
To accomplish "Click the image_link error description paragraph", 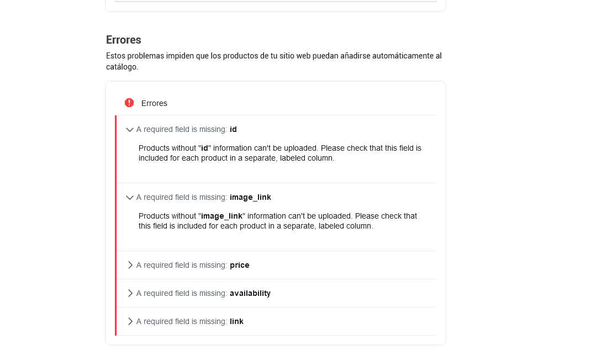I will 278,221.
